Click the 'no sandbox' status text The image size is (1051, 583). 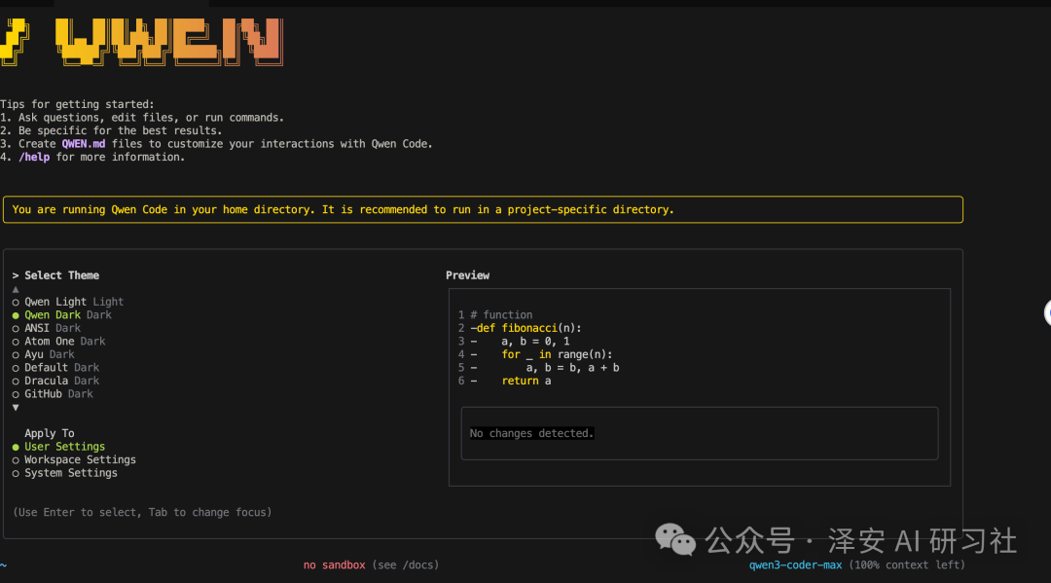[335, 565]
